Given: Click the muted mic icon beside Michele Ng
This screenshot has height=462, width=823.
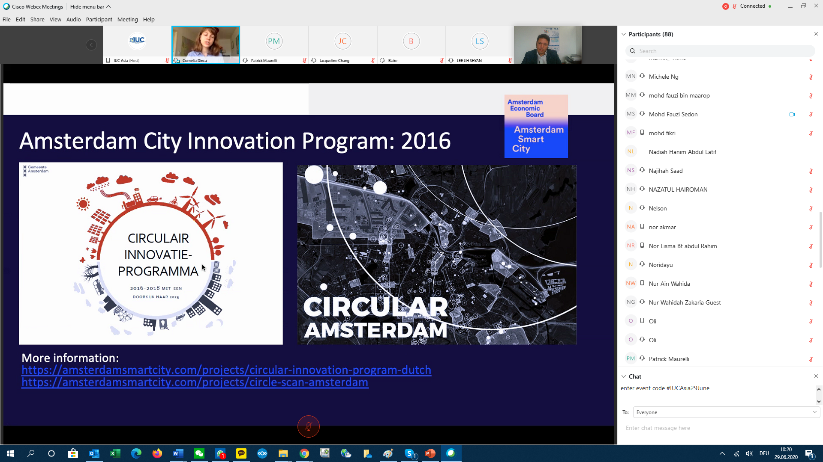Looking at the screenshot, I should [811, 77].
